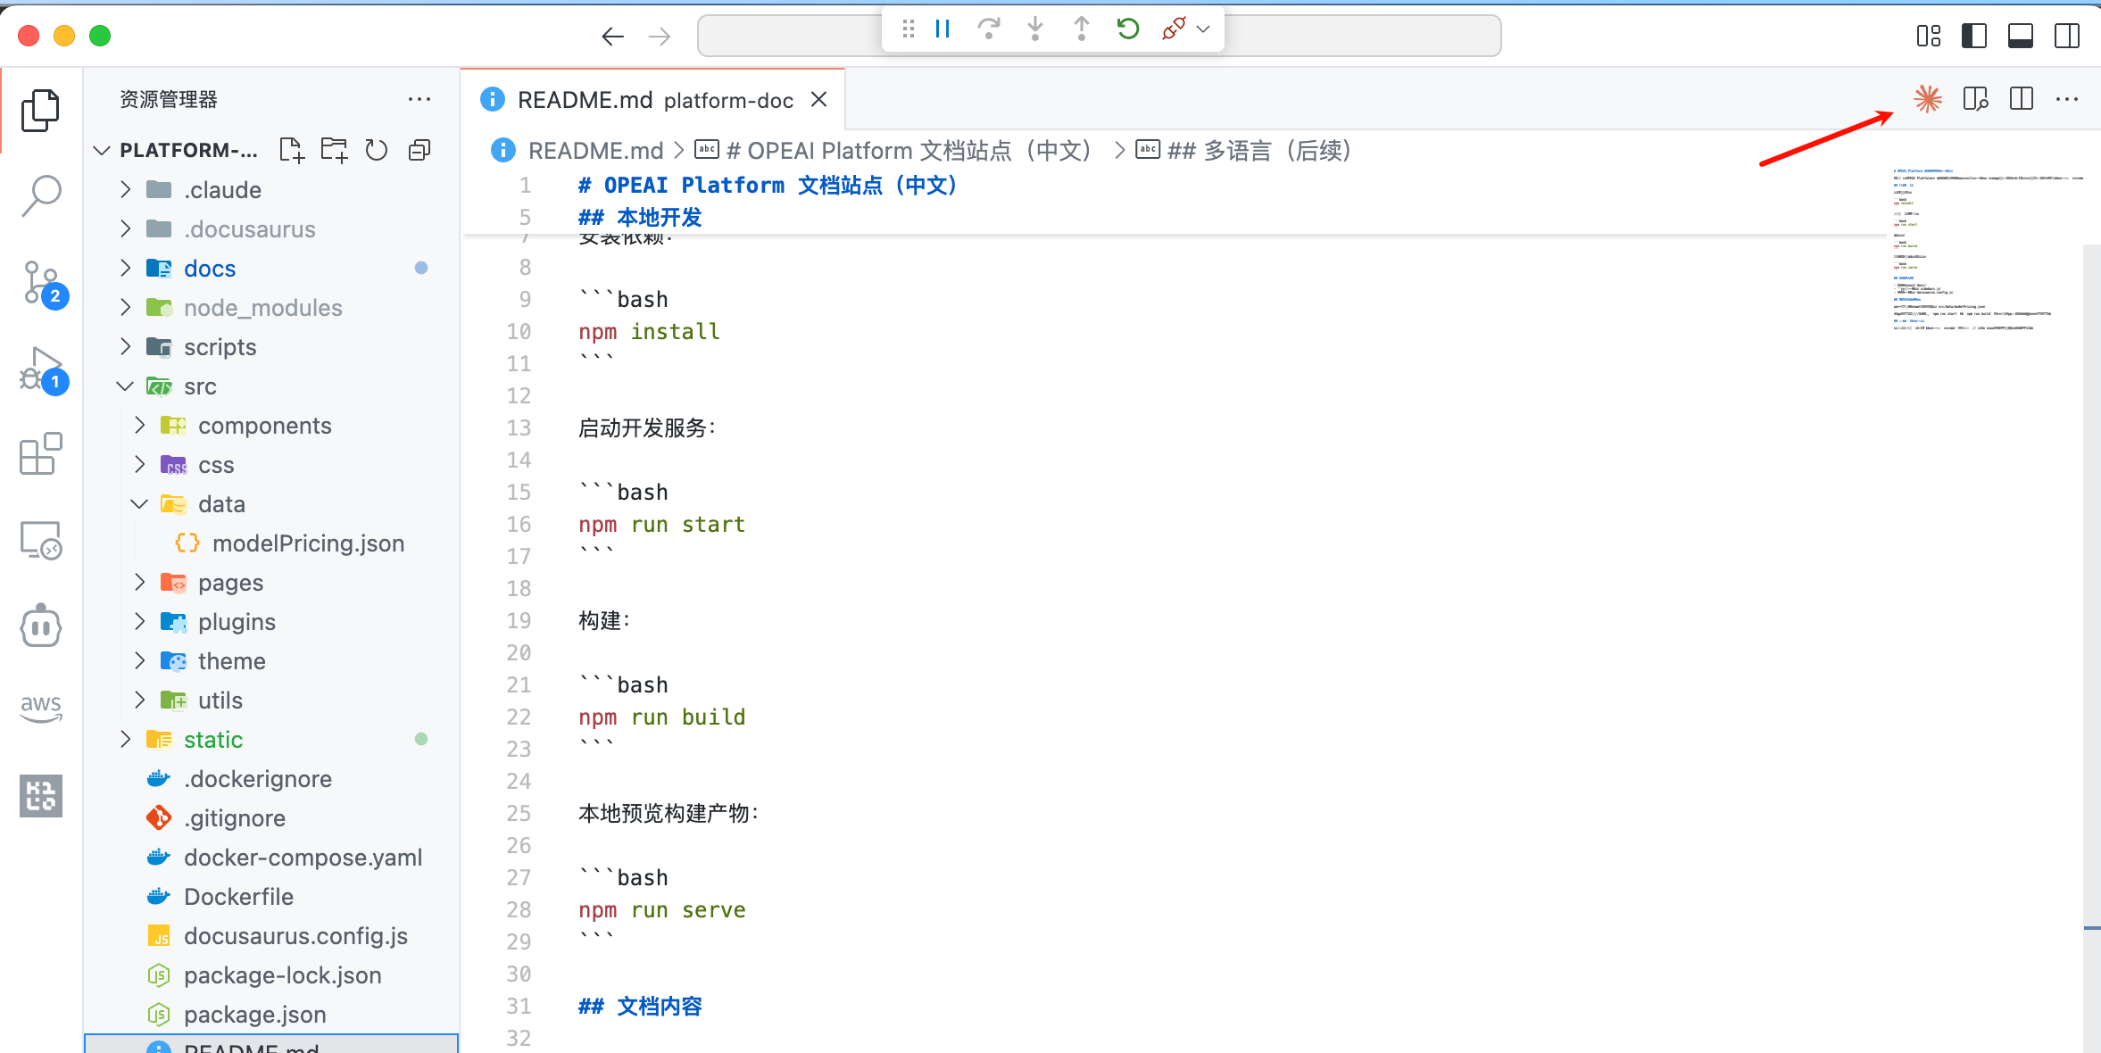
Task: Open the Extensions view
Action: point(40,454)
